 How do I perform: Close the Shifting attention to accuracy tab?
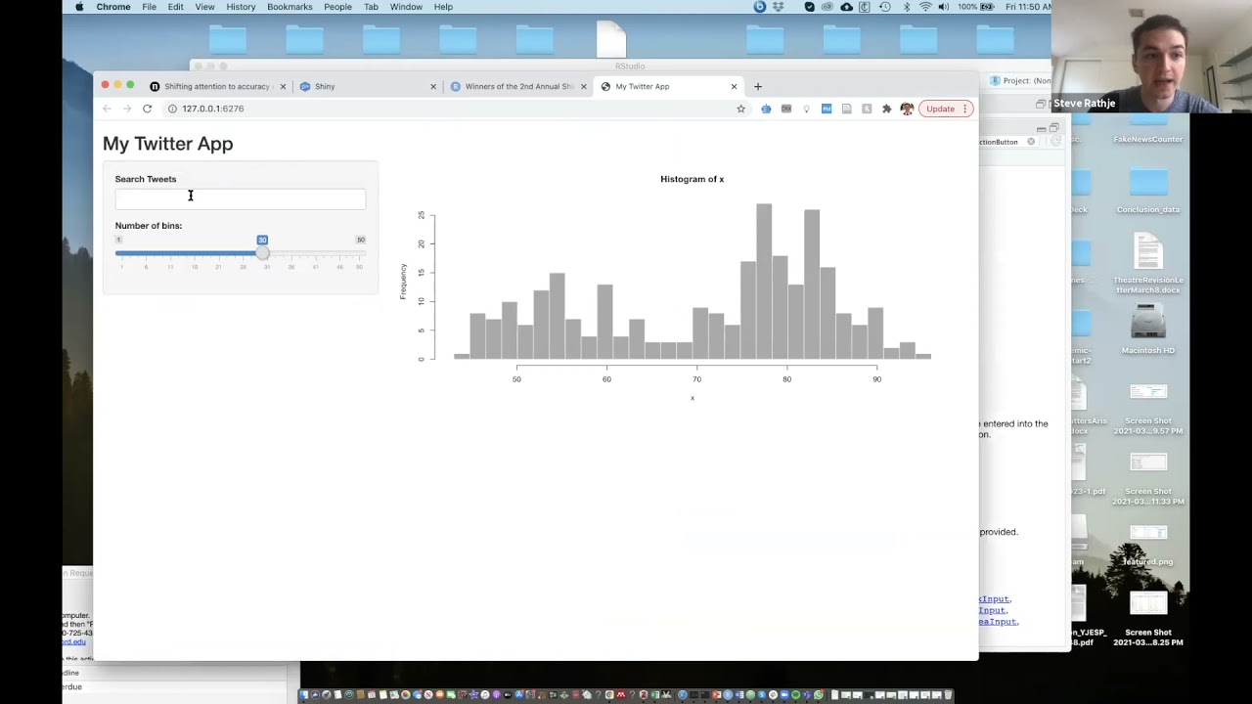pos(283,86)
